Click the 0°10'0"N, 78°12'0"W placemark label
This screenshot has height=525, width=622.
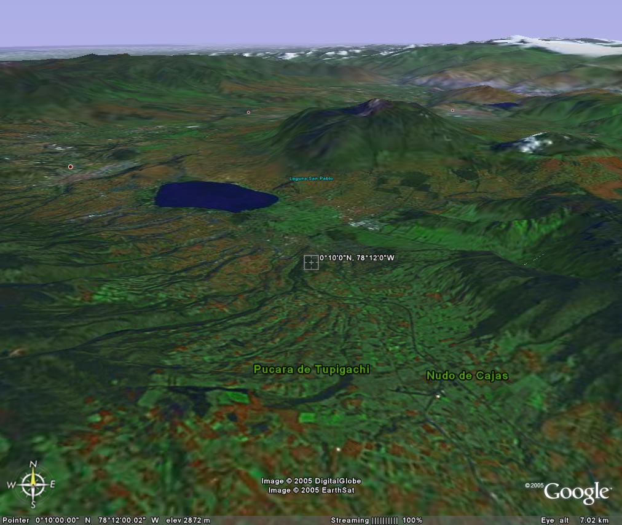(356, 258)
